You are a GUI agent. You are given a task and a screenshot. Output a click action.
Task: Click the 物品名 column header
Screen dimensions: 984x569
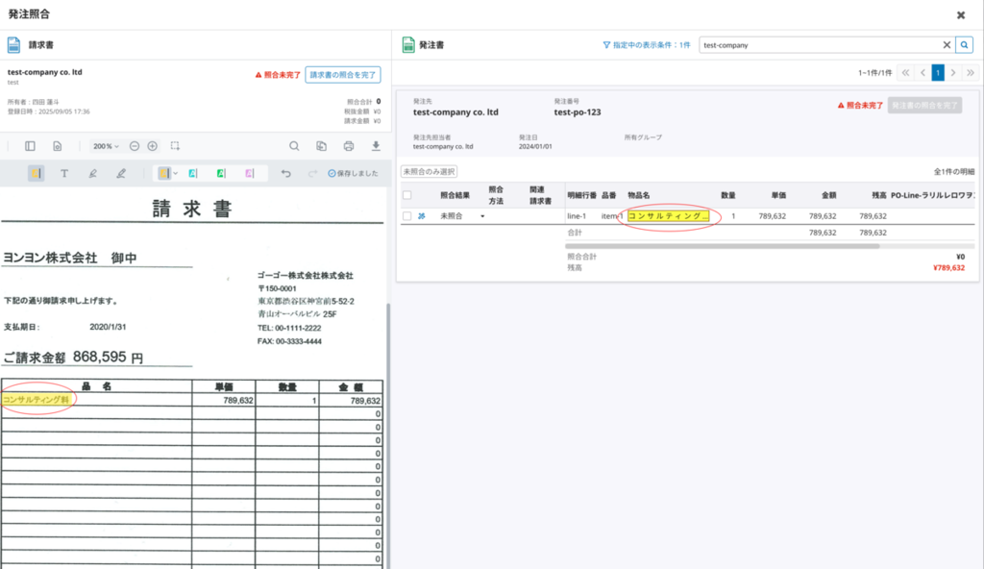(x=639, y=195)
